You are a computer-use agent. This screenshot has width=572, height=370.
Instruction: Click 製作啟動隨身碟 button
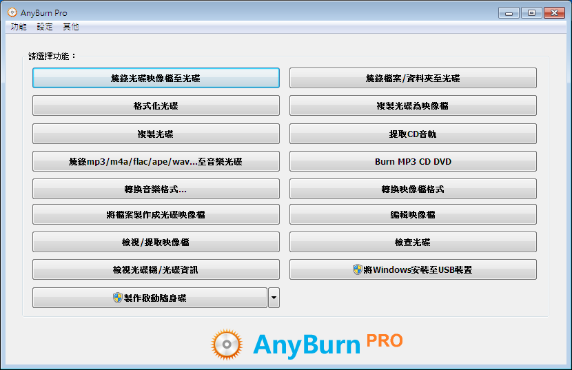coord(150,298)
